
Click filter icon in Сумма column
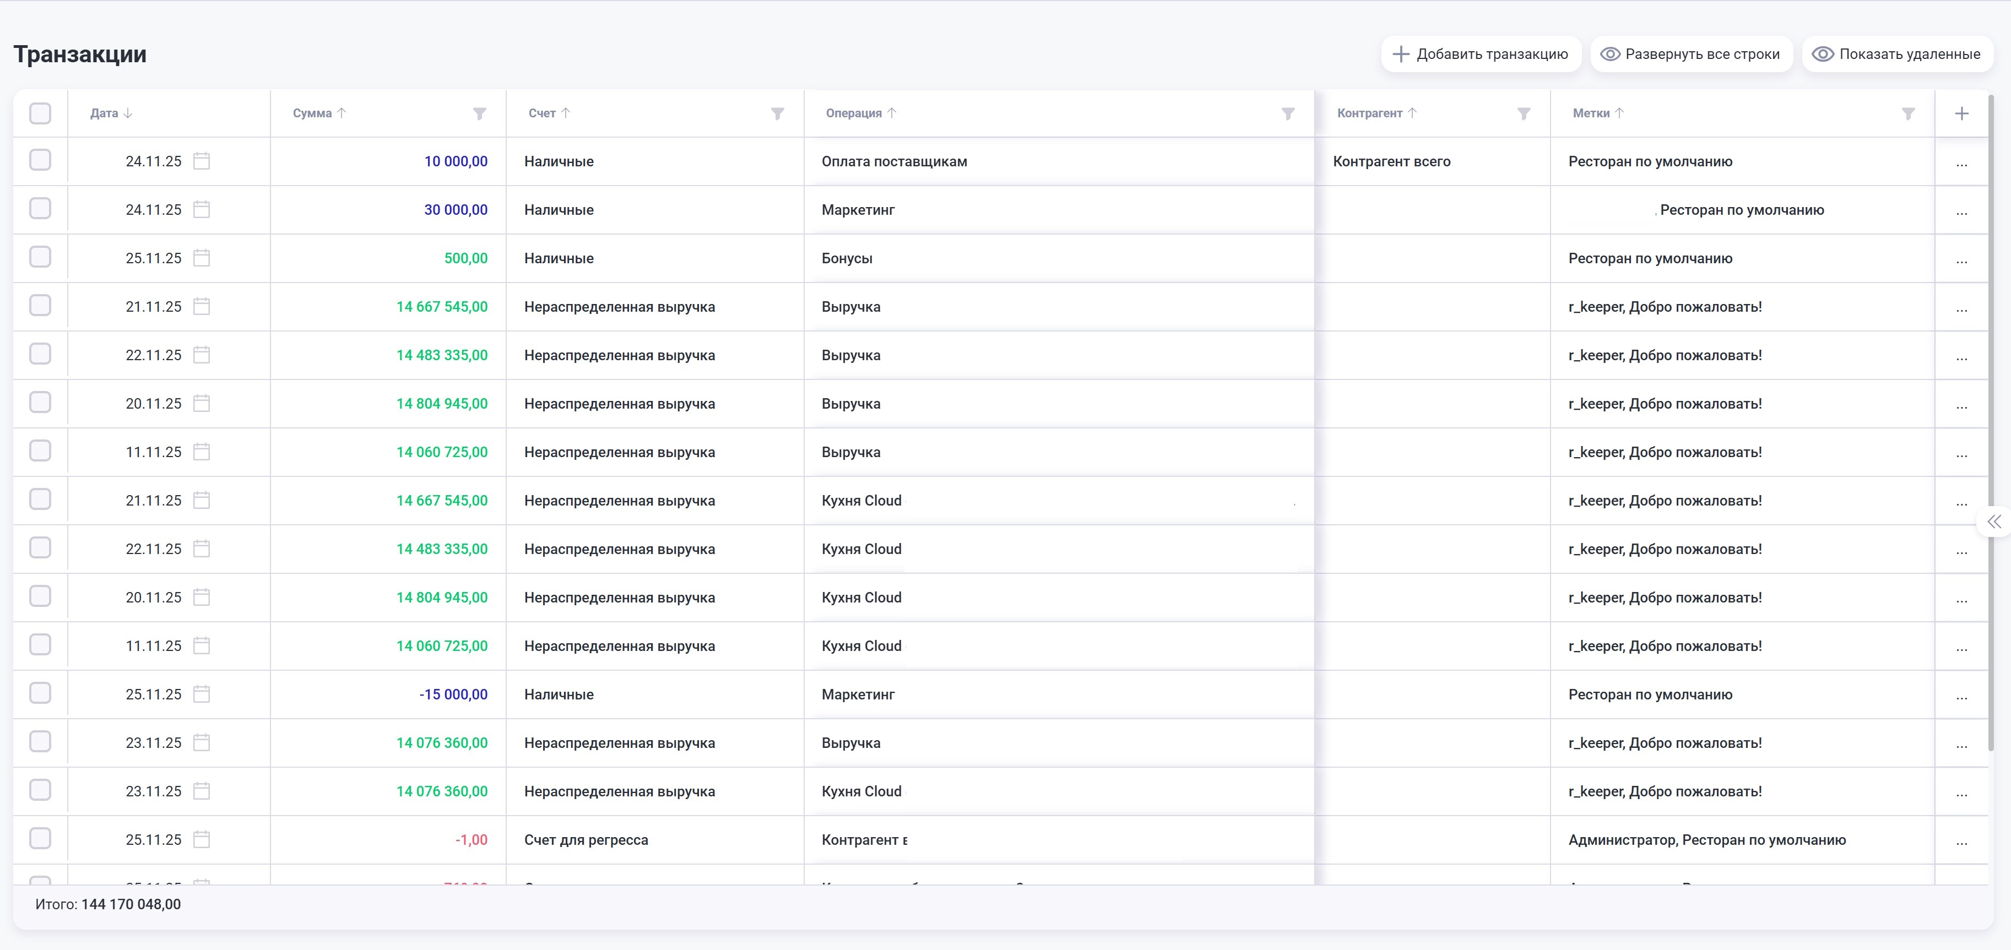click(x=479, y=114)
